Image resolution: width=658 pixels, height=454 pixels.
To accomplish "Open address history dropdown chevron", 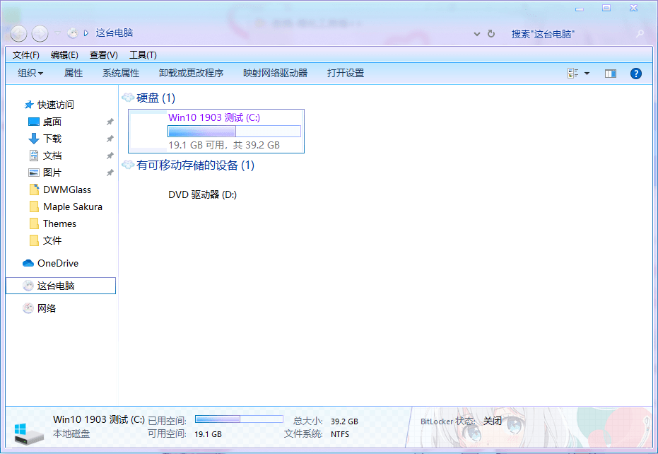I will coord(476,34).
